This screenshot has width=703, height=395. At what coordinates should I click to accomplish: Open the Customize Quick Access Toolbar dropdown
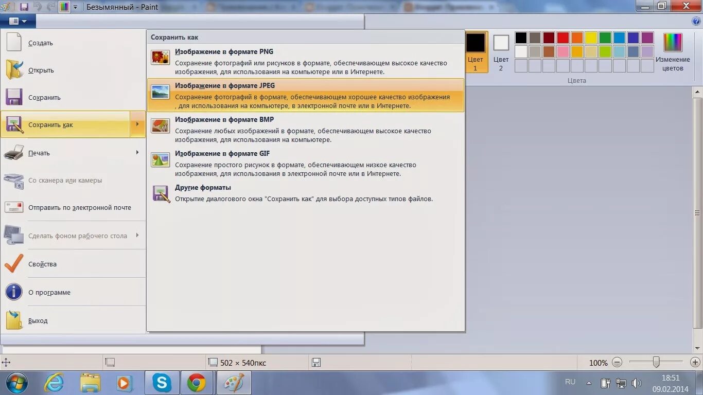[75, 7]
